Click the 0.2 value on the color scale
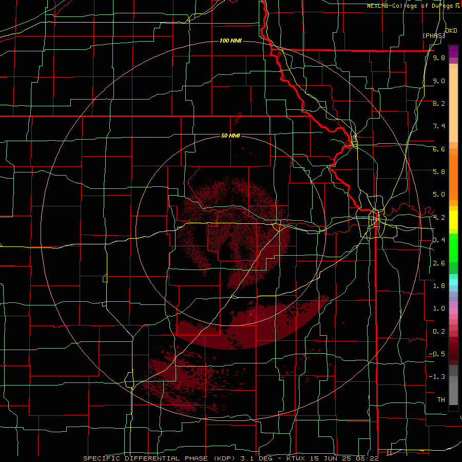Viewport: 462px width, 462px height. pyautogui.click(x=439, y=332)
